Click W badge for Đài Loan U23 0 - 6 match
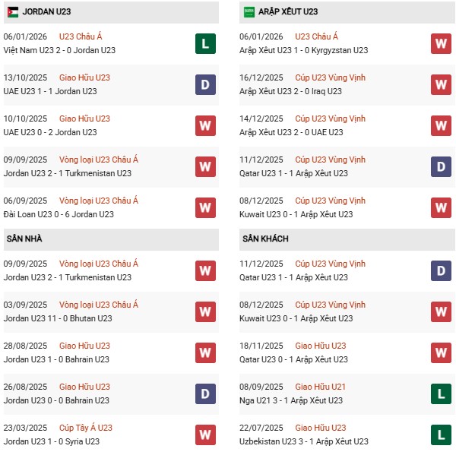 coord(205,207)
